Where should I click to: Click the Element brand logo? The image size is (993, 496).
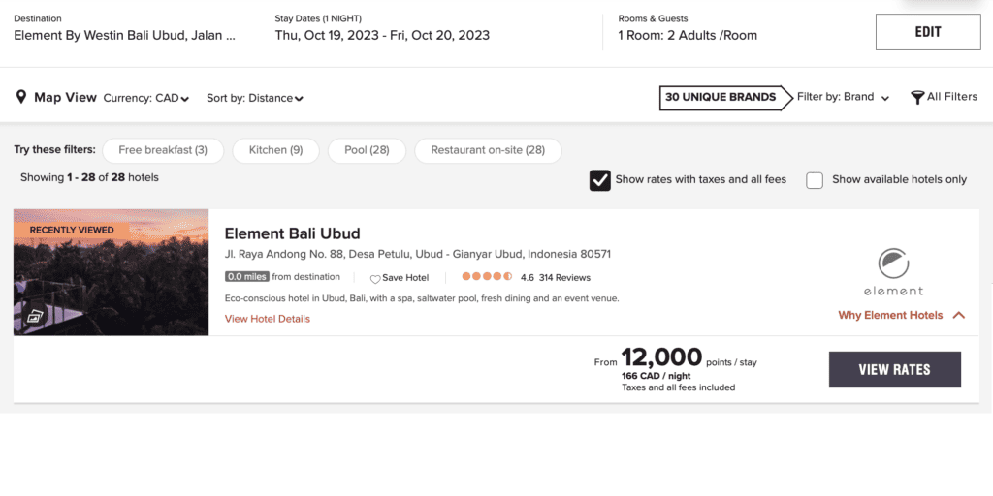(x=893, y=270)
